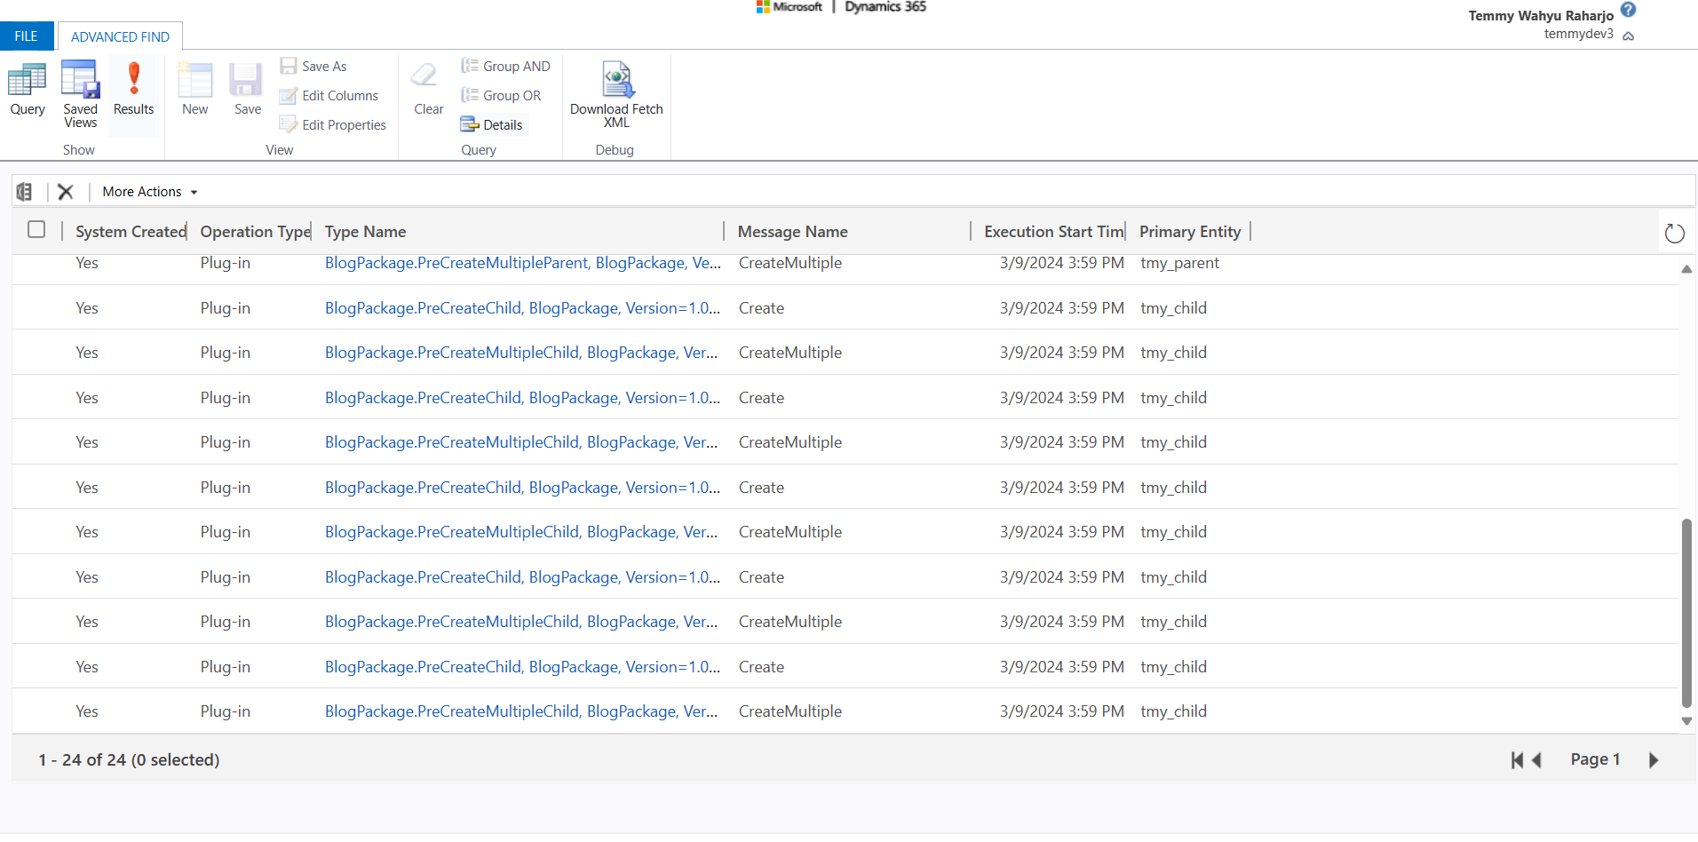1698x842 pixels.
Task: Open More Actions dropdown
Action: click(149, 192)
